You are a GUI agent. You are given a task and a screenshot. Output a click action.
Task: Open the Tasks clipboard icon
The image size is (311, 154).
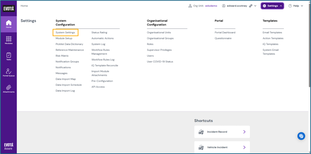[x=9, y=56]
